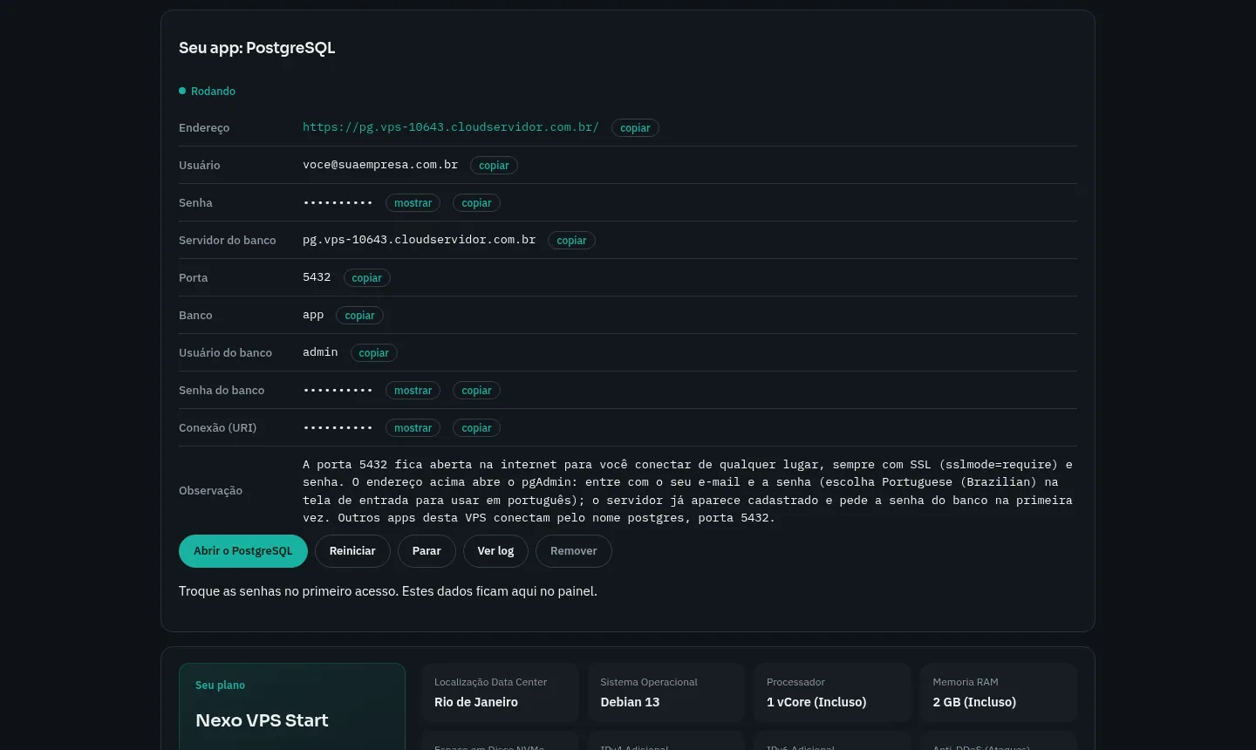Stop the app with Parar
The height and width of the screenshot is (750, 1256).
427,551
